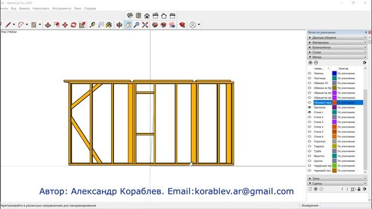Switch to Back view
The height and width of the screenshot is (209, 372).
(164, 16)
